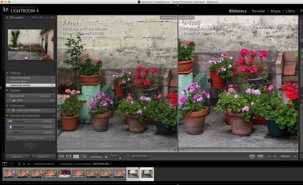
Task: Open the Biblioteca module
Action: point(238,11)
